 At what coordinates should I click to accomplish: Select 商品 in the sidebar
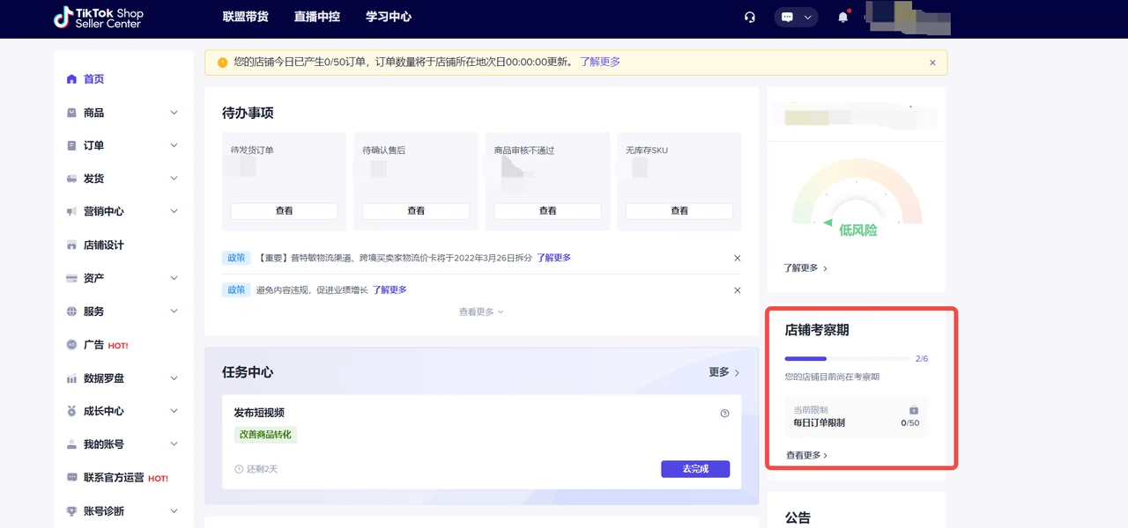point(93,112)
